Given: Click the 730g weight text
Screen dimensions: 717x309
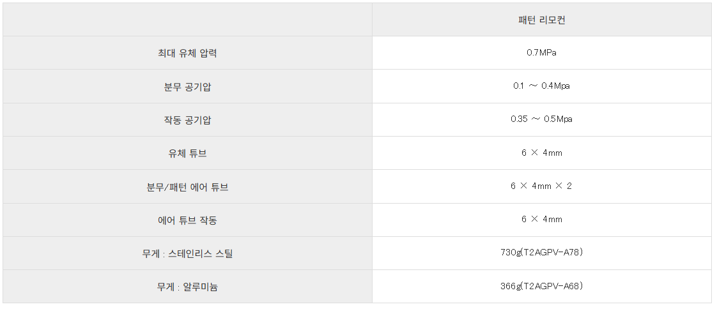Looking at the screenshot, I should (511, 253).
